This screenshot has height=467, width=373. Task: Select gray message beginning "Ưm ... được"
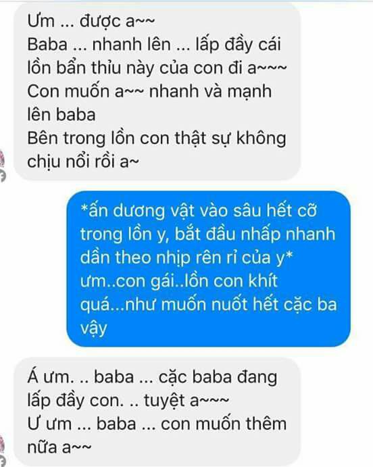[157, 91]
